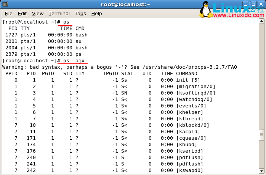This screenshot has height=175, width=266.
Task: Click the SID column header
Action: [68, 74]
